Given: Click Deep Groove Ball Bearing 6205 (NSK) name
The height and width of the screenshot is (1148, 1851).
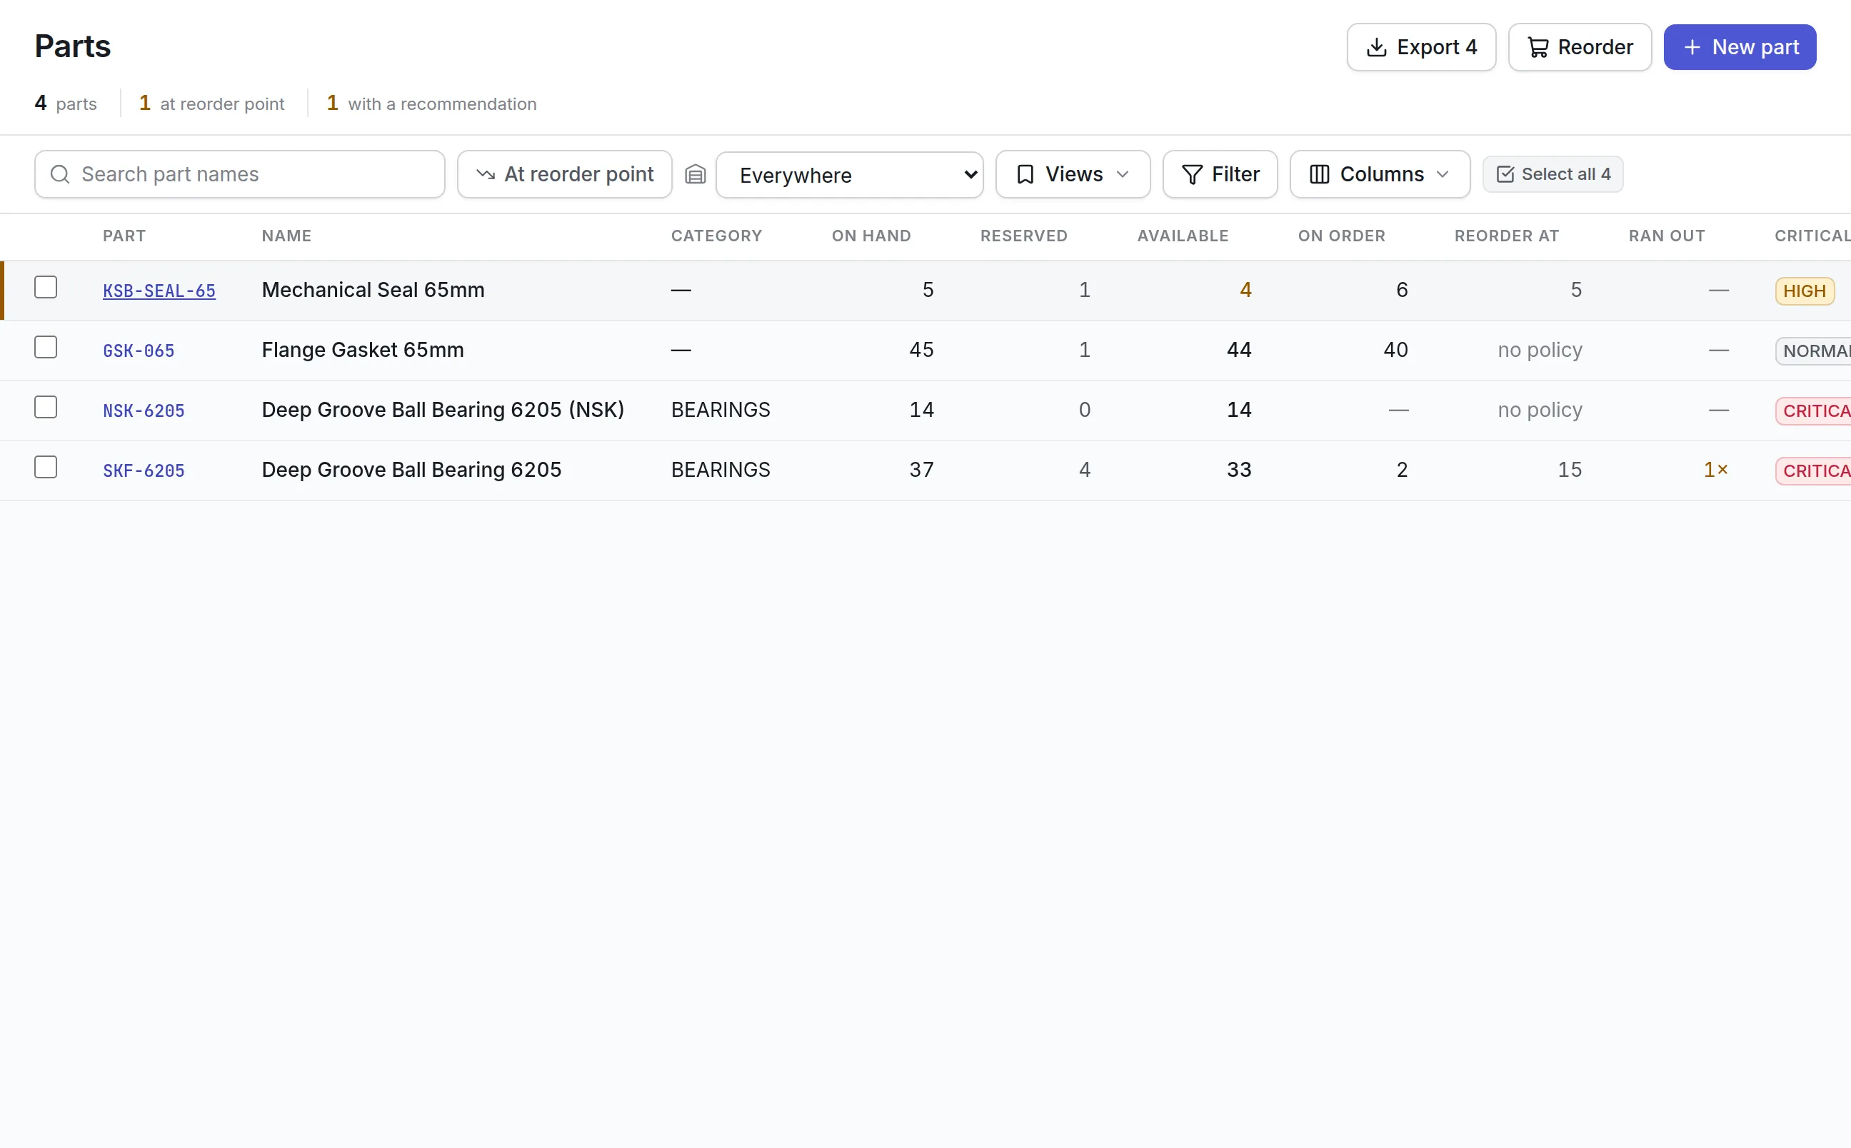Looking at the screenshot, I should click(x=443, y=410).
